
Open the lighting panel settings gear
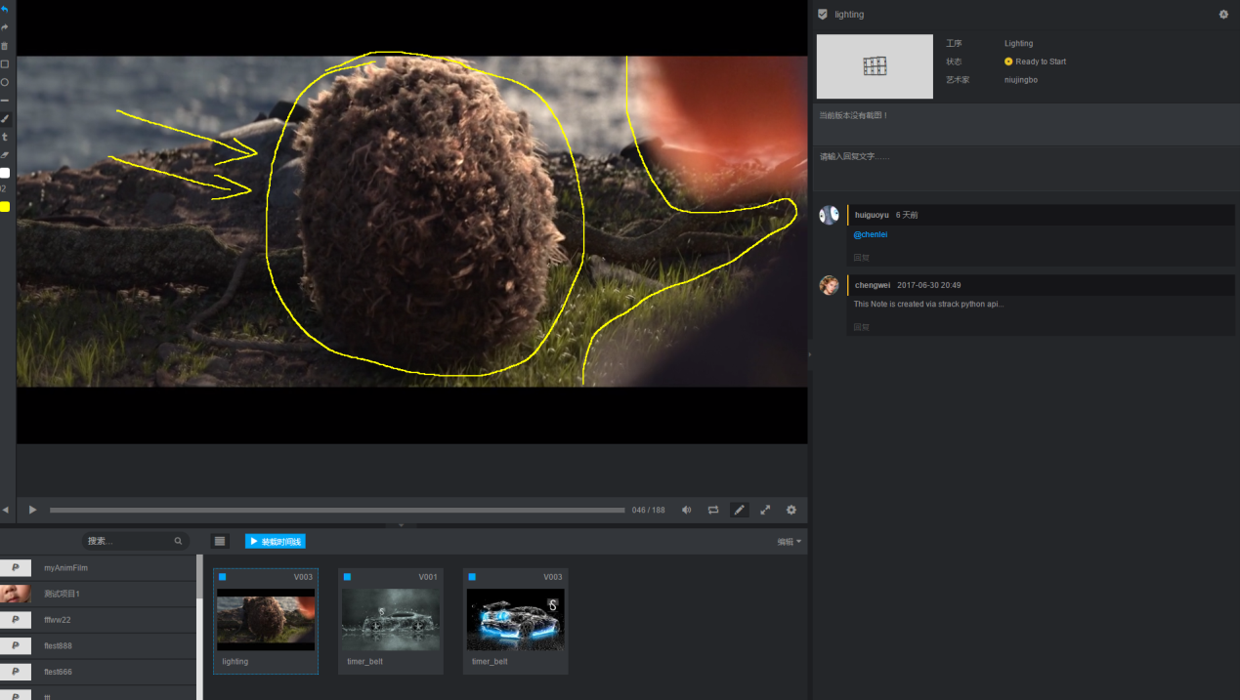(x=1223, y=15)
